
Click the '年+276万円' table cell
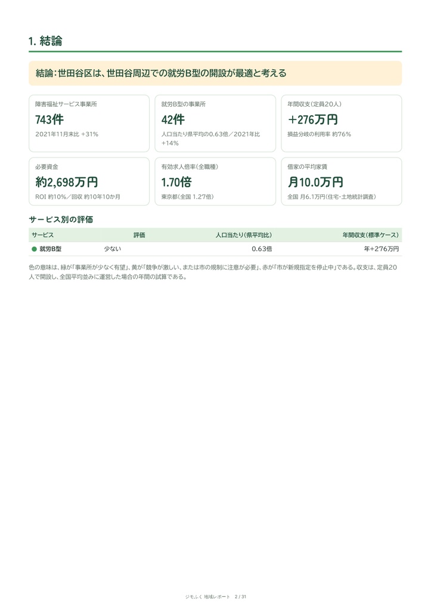pyautogui.click(x=381, y=249)
